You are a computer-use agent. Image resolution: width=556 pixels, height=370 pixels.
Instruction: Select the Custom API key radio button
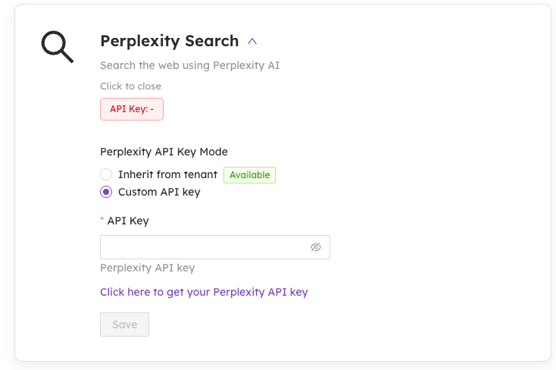[x=106, y=193]
